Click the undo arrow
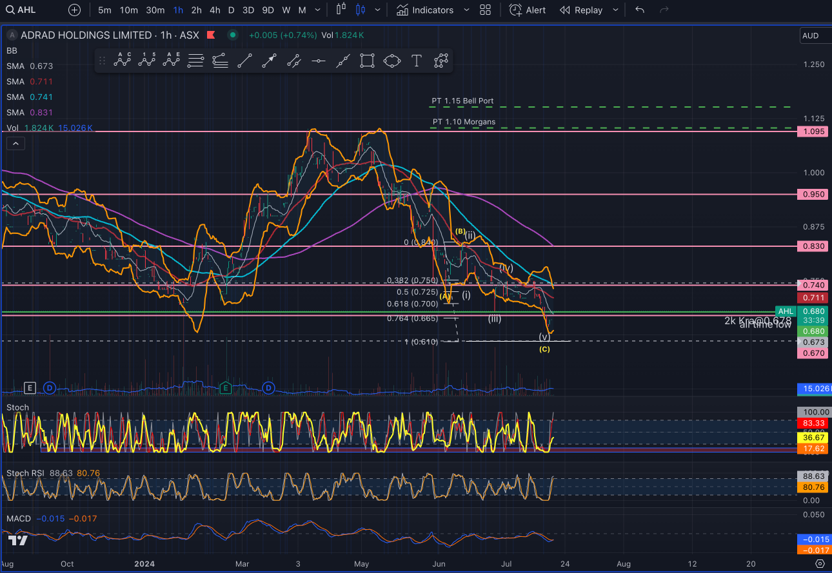 point(640,10)
